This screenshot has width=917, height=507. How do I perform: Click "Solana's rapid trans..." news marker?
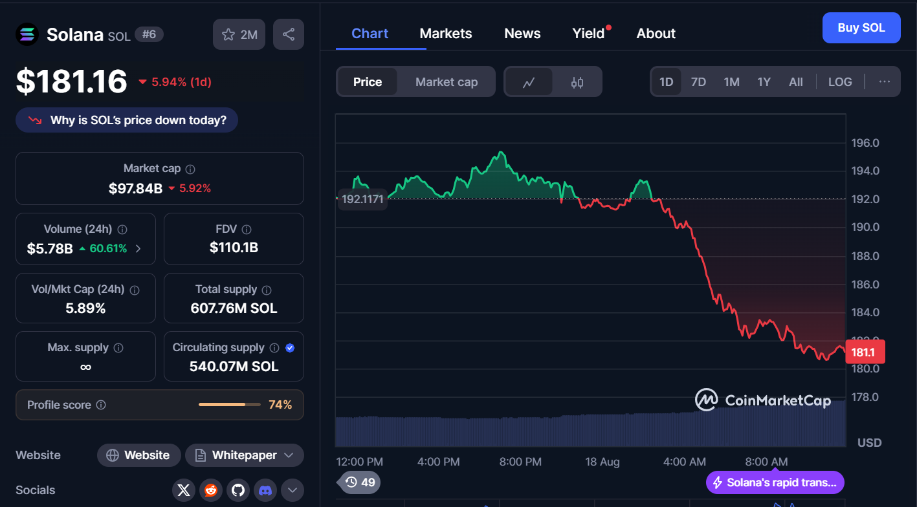pos(775,482)
